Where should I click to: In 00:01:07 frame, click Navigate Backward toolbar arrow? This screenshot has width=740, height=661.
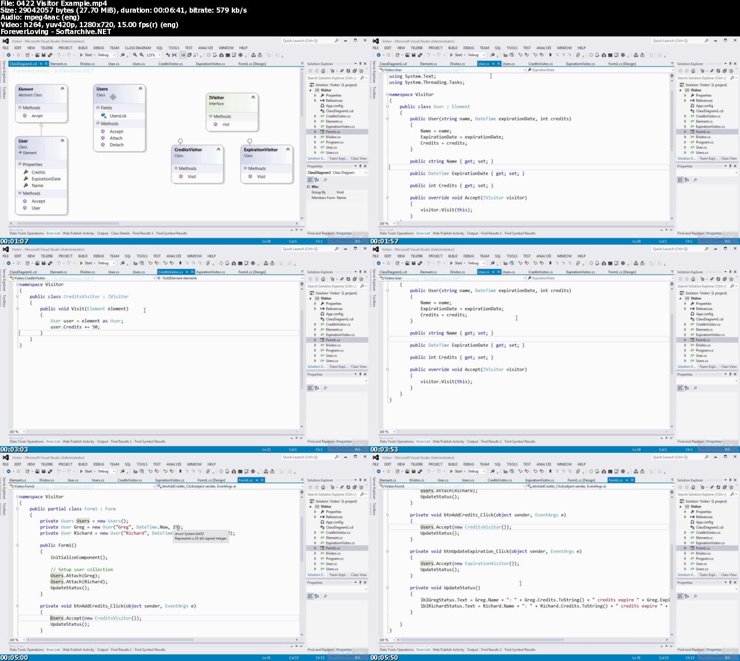click(x=9, y=55)
